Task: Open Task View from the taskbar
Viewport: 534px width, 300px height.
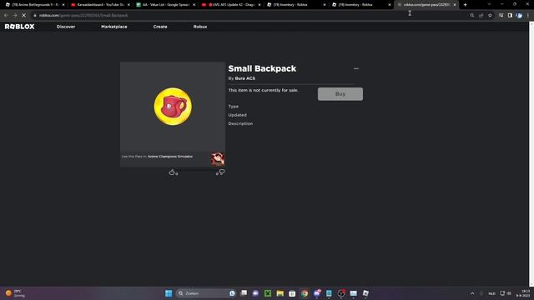Action: pyautogui.click(x=244, y=293)
